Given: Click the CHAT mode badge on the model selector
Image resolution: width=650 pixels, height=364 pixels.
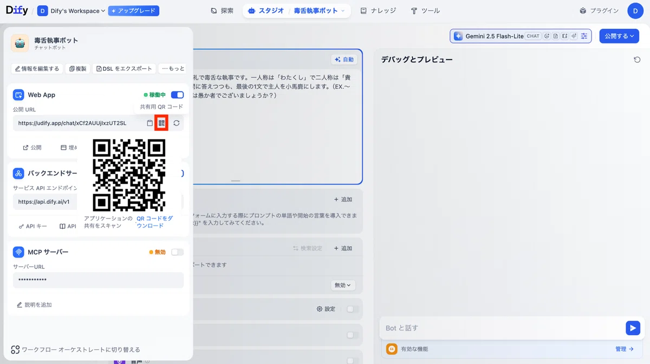Looking at the screenshot, I should (533, 36).
